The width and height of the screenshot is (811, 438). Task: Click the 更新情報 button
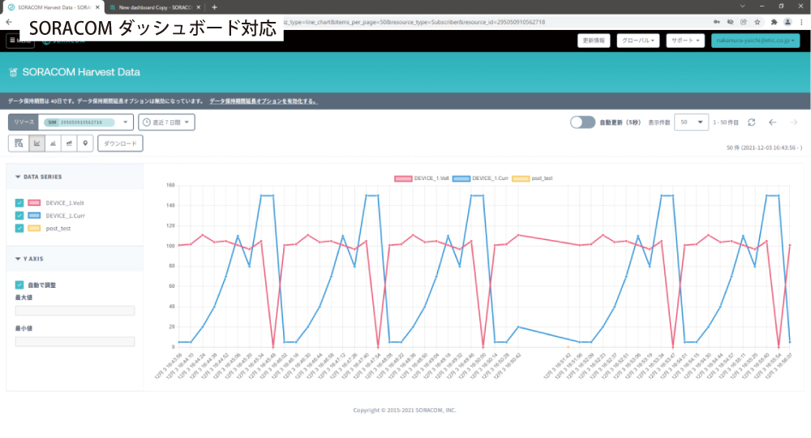click(x=594, y=41)
